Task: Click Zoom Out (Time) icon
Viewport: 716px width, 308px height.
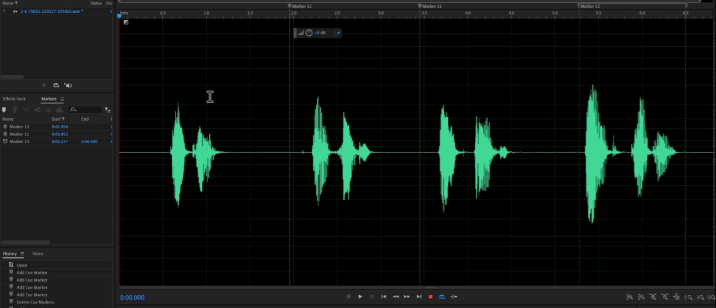Action: click(665, 297)
